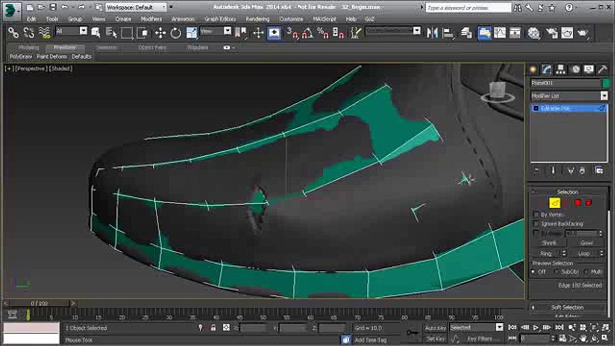Select Edge sub-object level icon

pos(555,203)
